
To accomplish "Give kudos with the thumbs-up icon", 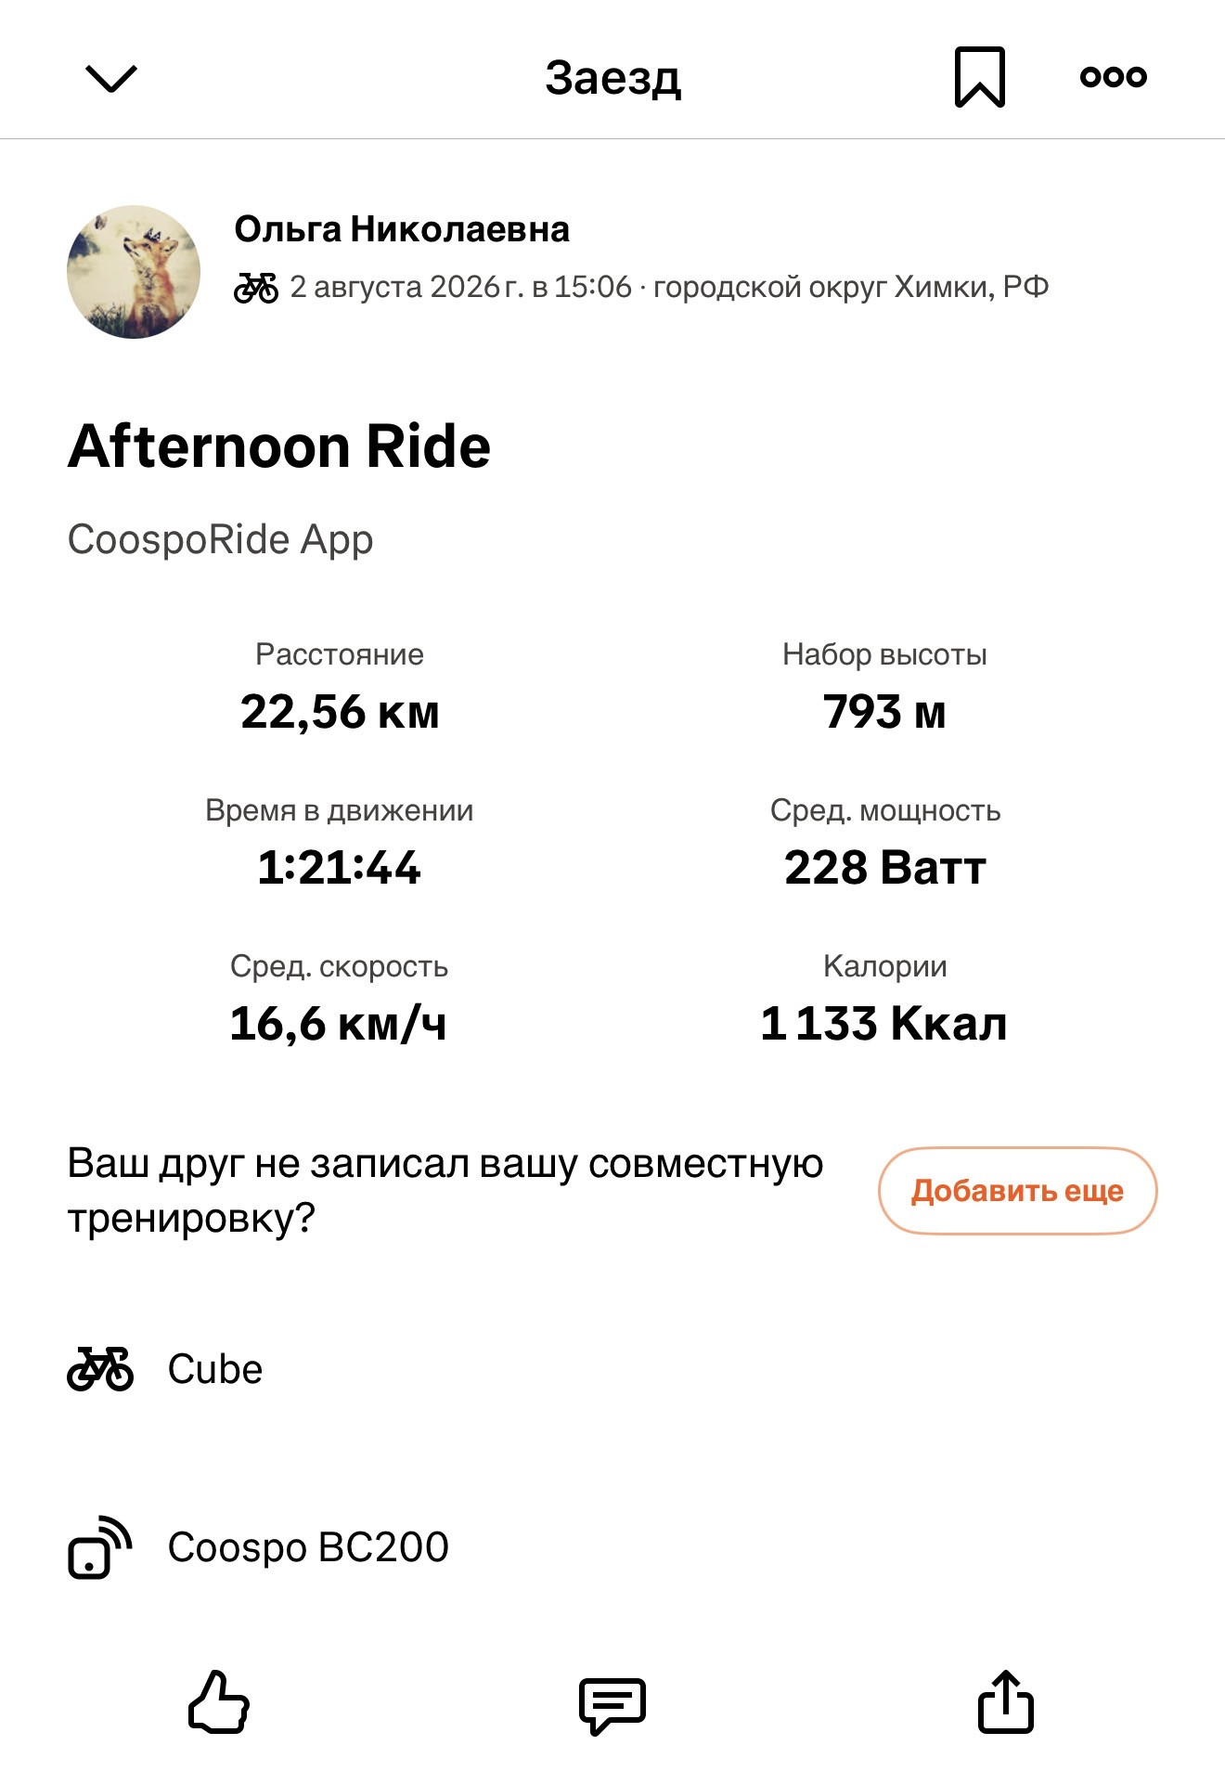I will pos(219,1702).
